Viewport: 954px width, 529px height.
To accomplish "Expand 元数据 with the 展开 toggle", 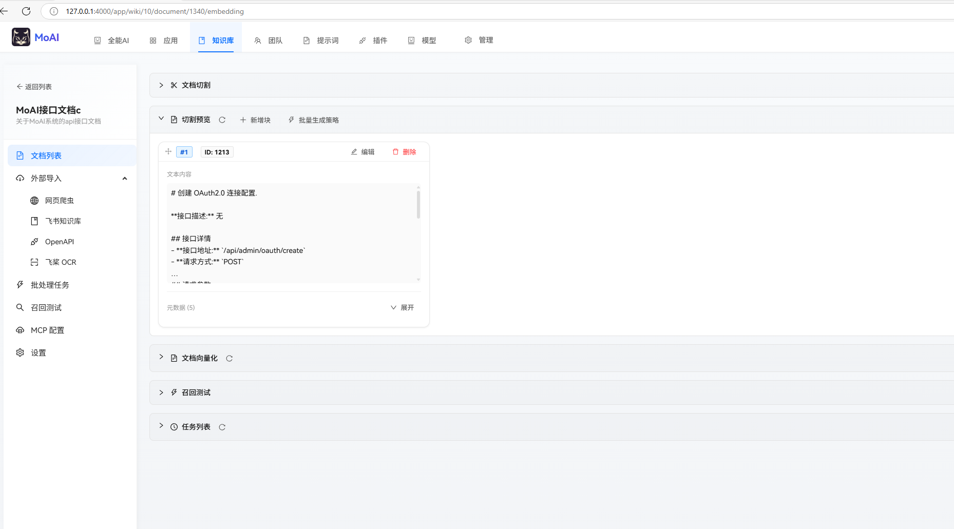I will pyautogui.click(x=403, y=308).
